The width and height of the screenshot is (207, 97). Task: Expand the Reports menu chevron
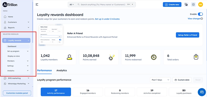pos(29,28)
